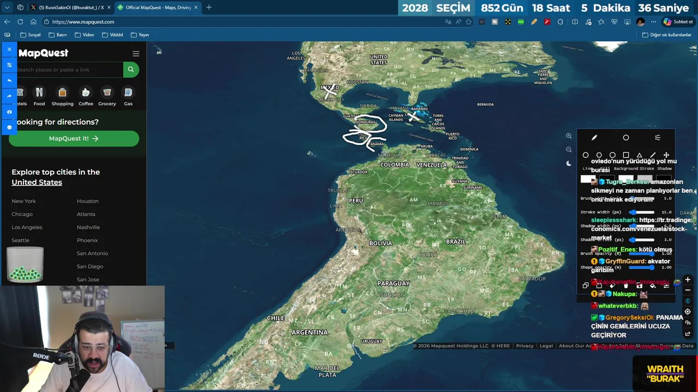
Task: Open the Los Angeles city link
Action: 27,227
